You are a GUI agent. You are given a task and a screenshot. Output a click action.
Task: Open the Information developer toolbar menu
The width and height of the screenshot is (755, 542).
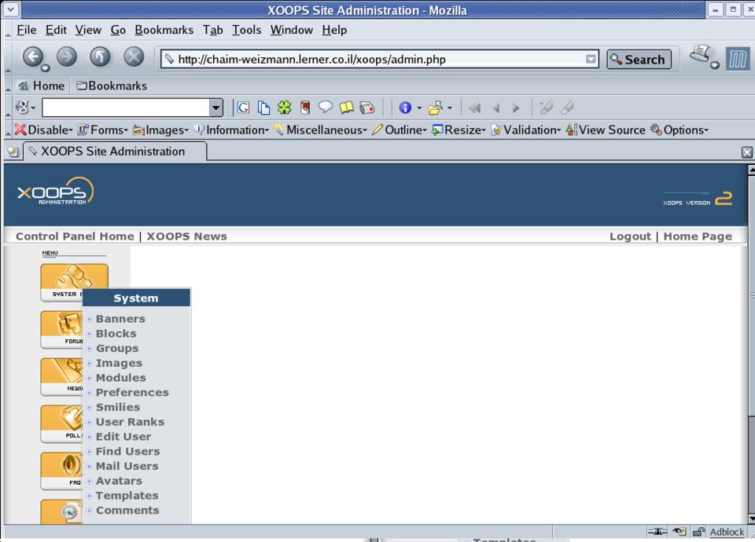tap(231, 130)
